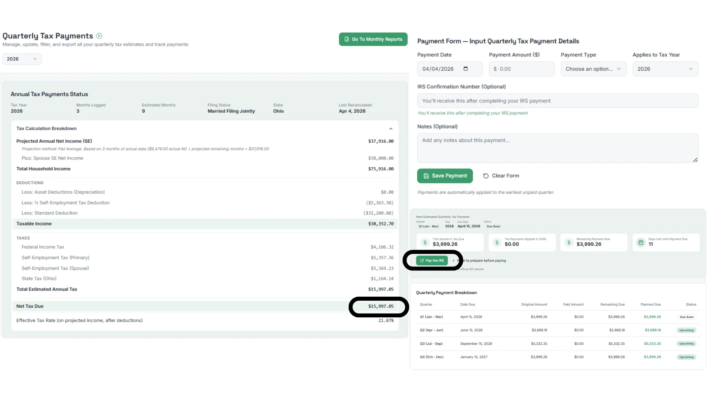Collapse the Tax Calculation Breakdown section
Image resolution: width=707 pixels, height=398 pixels.
click(x=391, y=129)
